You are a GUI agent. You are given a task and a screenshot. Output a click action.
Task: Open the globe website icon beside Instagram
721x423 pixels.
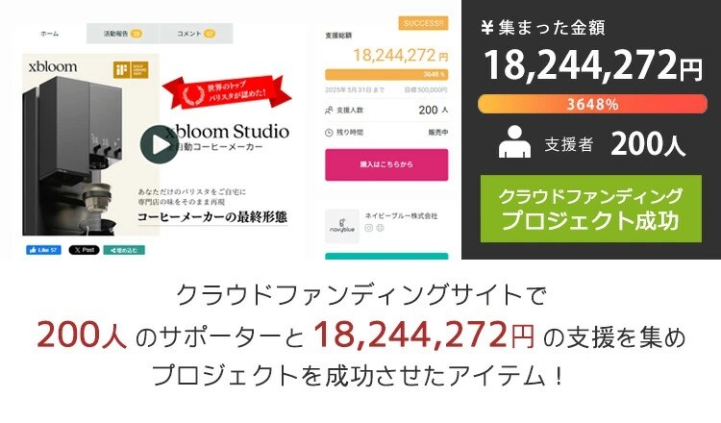click(x=380, y=228)
